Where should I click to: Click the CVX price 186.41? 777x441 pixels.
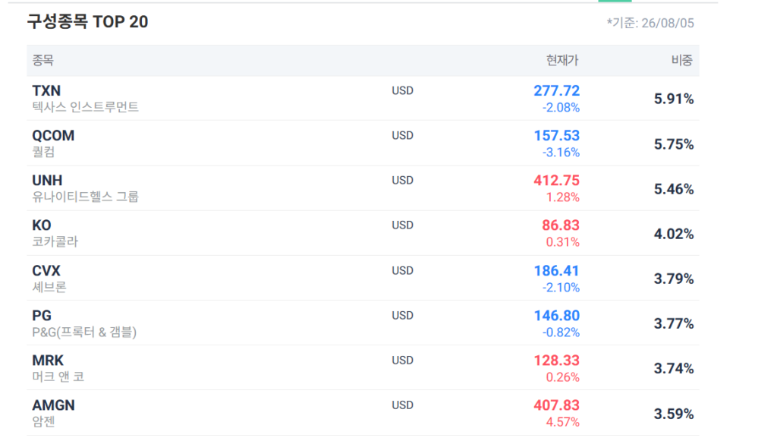pyautogui.click(x=556, y=270)
